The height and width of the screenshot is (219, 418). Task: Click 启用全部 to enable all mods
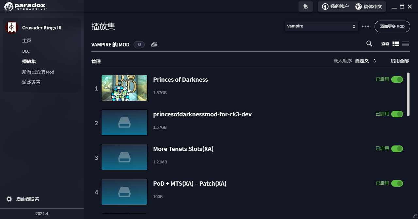tap(400, 61)
